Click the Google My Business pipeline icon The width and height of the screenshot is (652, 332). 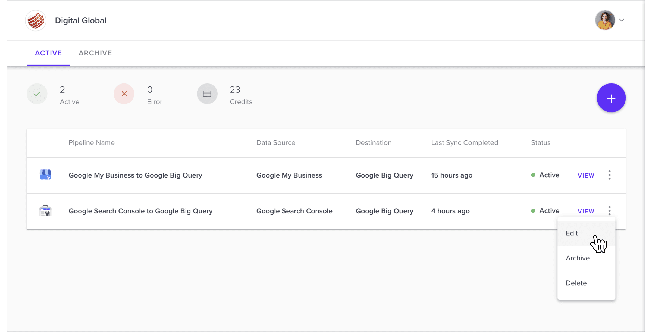(45, 175)
